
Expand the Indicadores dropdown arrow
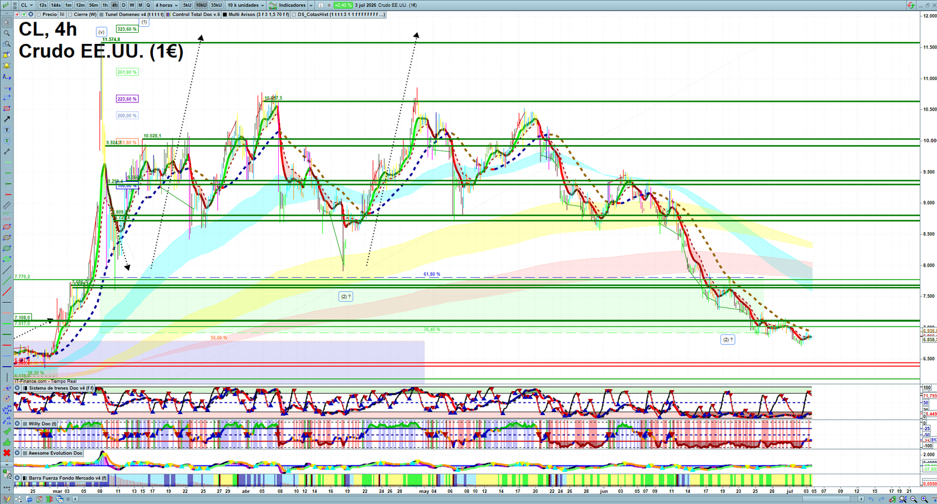311,5
